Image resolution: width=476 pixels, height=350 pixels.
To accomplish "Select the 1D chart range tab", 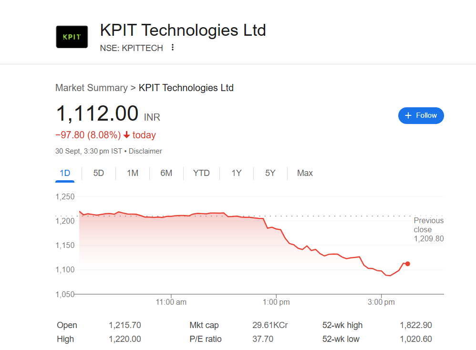I will [65, 173].
